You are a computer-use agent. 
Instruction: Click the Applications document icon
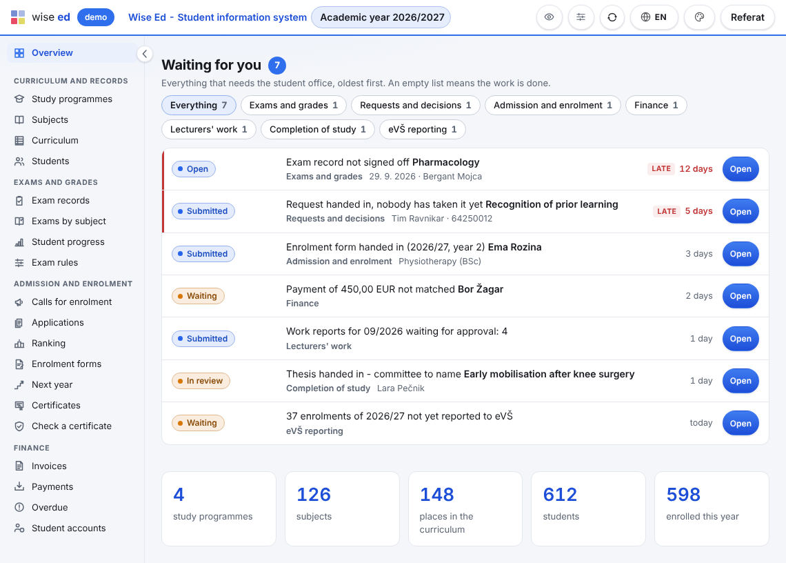[19, 323]
